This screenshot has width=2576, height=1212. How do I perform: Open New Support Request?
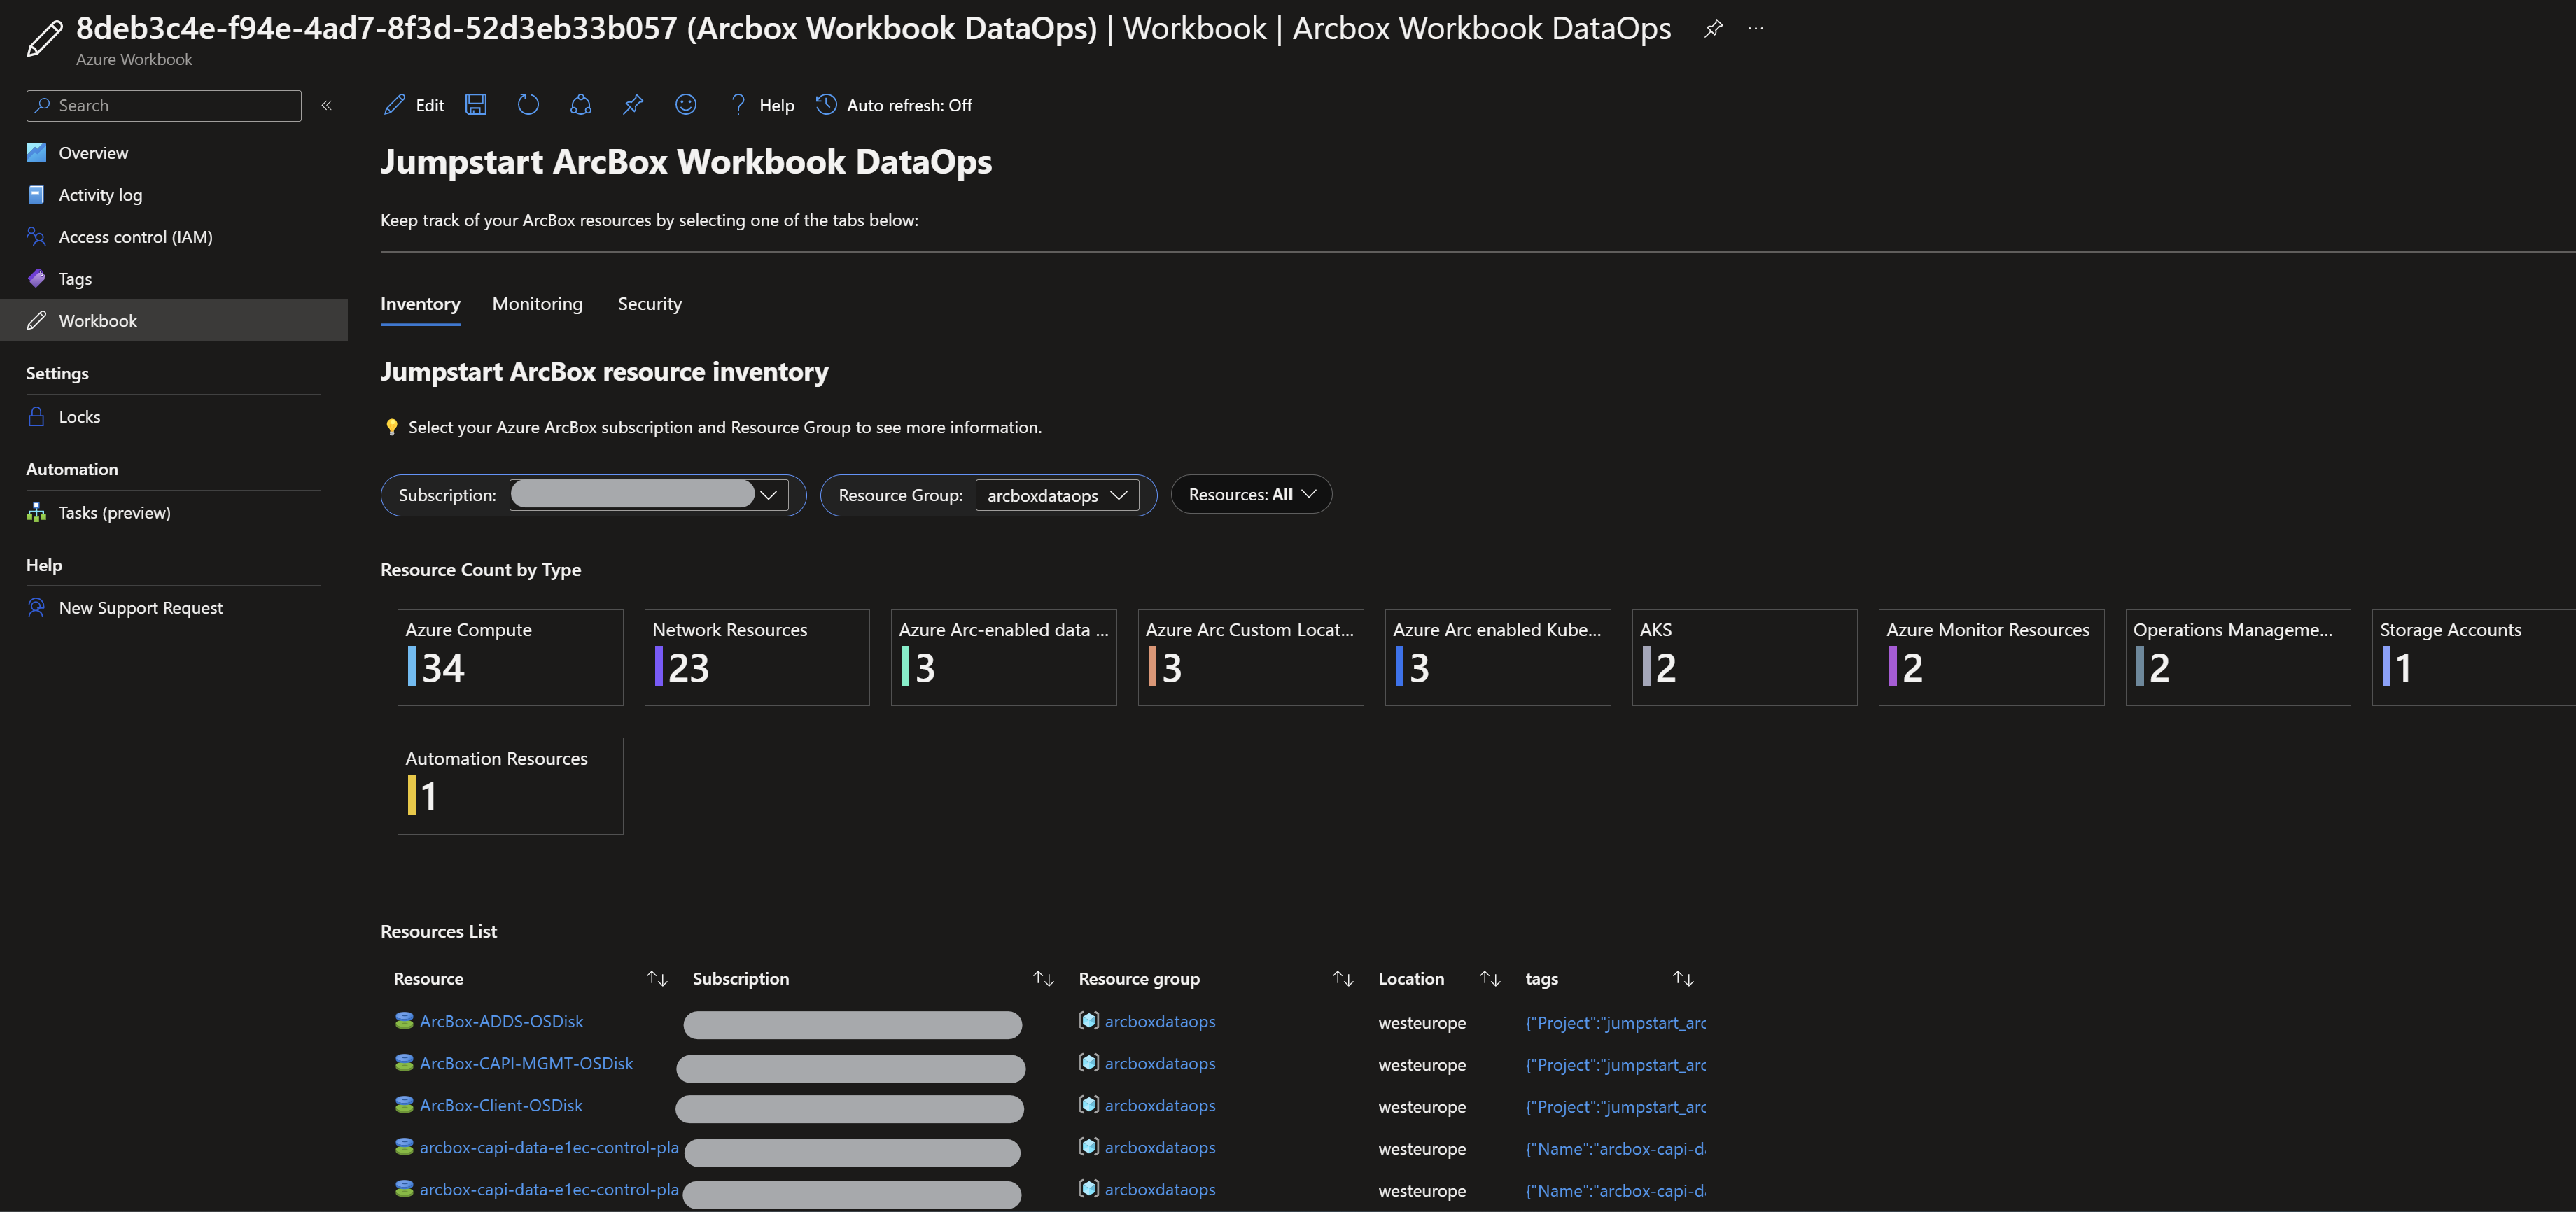[x=140, y=608]
